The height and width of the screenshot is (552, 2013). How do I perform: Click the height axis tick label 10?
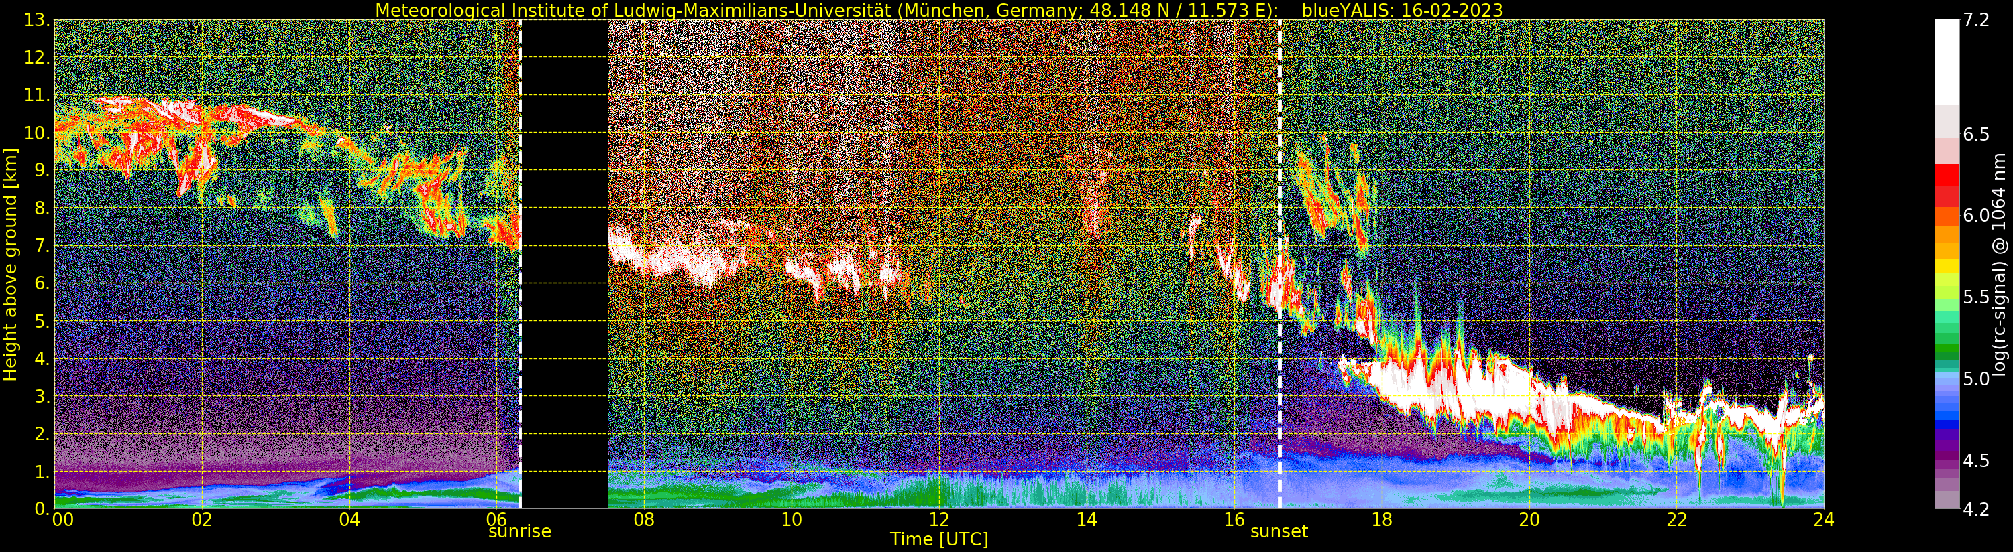click(x=38, y=133)
